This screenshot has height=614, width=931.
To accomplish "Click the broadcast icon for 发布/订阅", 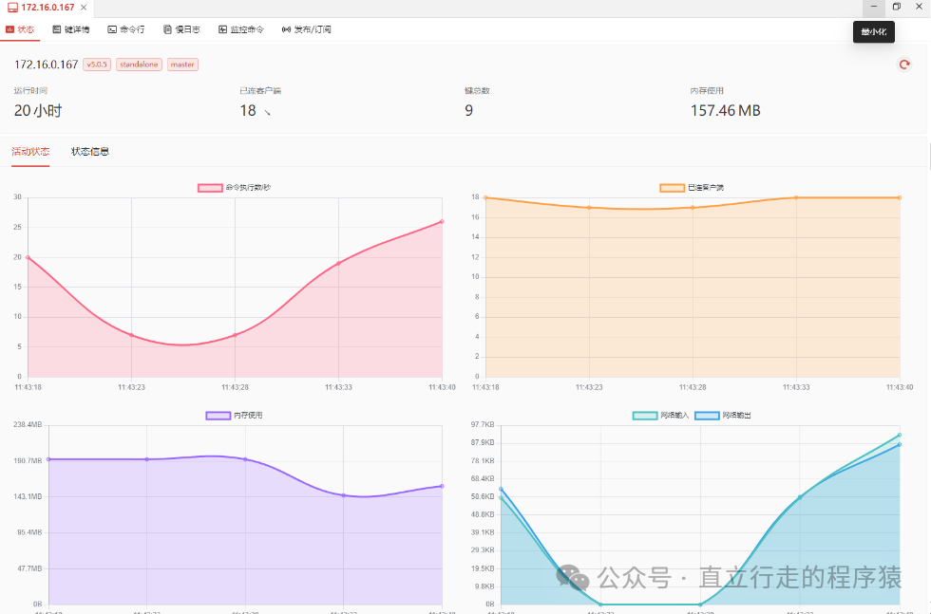I will [x=286, y=29].
